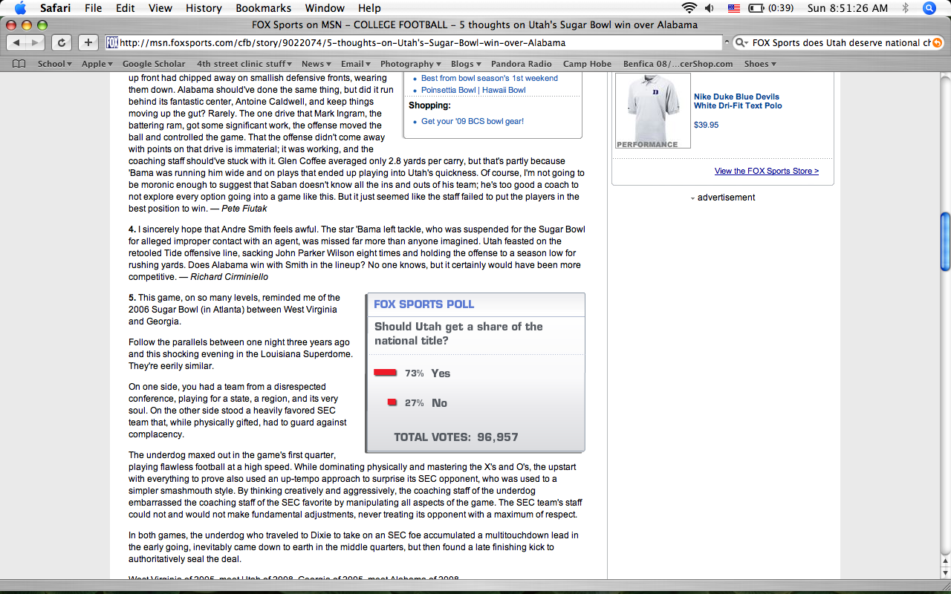This screenshot has height=594, width=951.
Task: Open the Pandora Radio bookmark
Action: click(522, 64)
